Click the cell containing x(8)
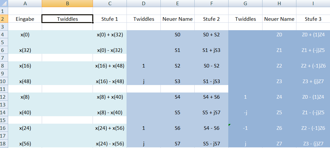This screenshot has height=148, width=330. tap(25, 97)
